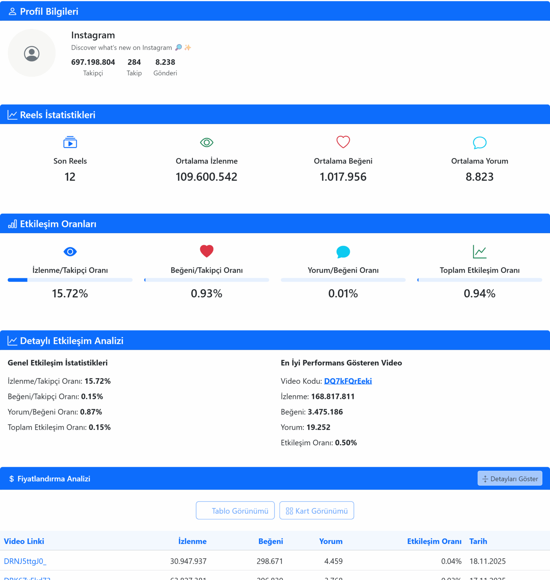550x580 pixels.
Task: Open the DRNJ5ttgJ0_ video link
Action: (25, 561)
